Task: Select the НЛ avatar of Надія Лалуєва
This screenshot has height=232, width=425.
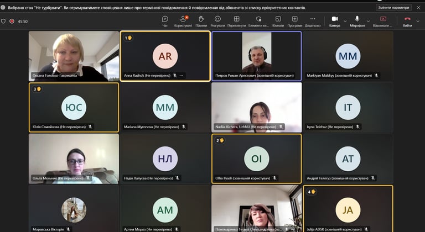Action: (165, 159)
